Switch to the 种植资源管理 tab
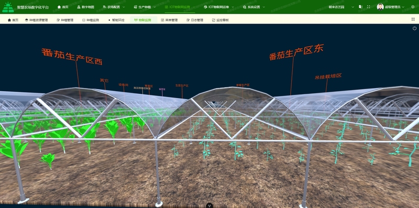 tap(37, 20)
